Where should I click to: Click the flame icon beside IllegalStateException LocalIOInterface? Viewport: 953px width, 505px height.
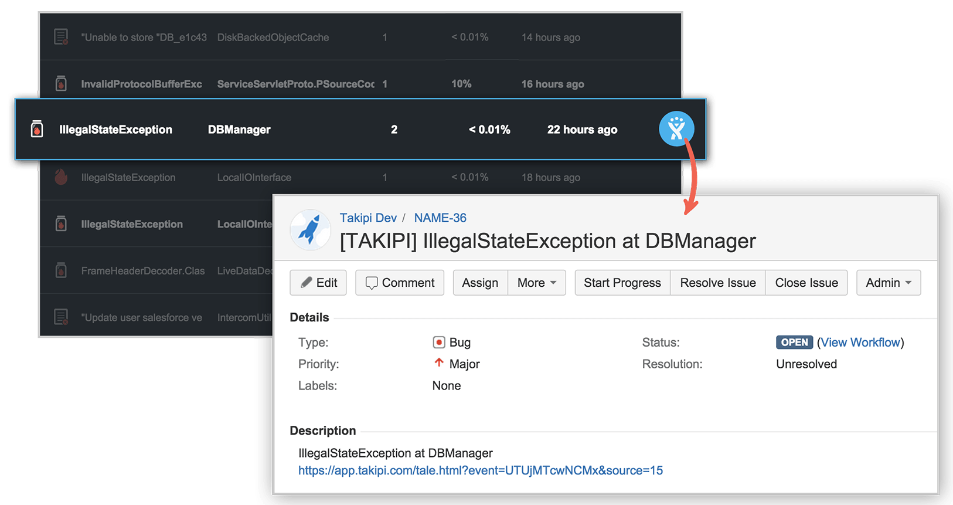coord(61,177)
